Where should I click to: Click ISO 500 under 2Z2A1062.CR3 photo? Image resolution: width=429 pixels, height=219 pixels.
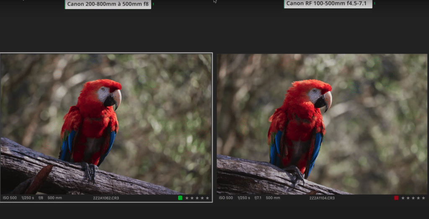point(10,198)
